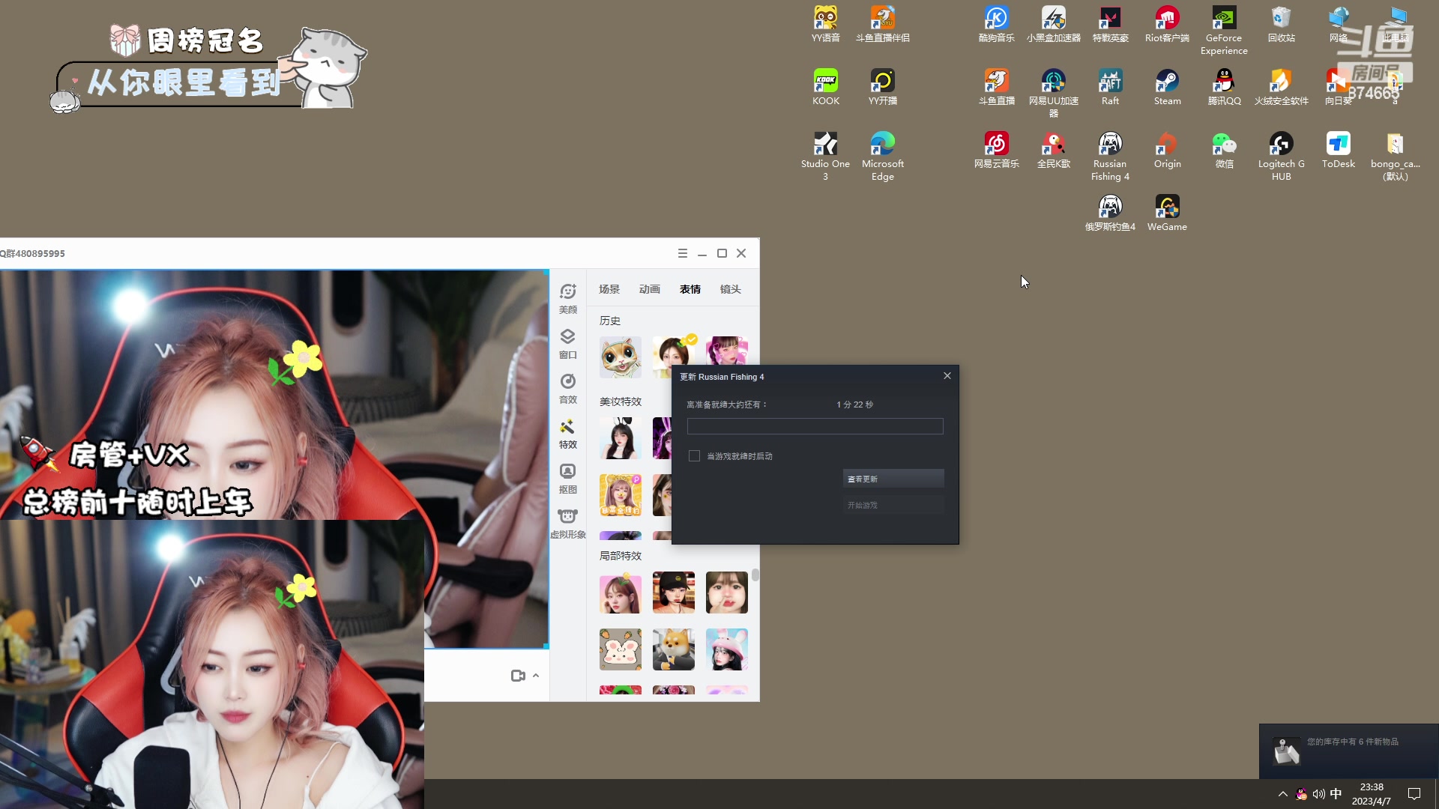Select 美颜 beauty sidebar tool

[567, 298]
